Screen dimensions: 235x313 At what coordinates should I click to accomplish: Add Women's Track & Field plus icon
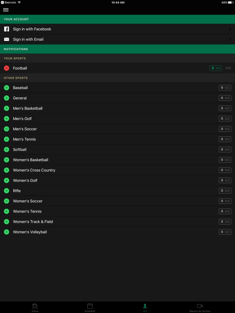coord(7,222)
